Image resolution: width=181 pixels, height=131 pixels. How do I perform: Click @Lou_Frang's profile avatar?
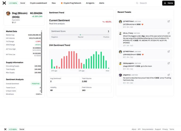120,33
